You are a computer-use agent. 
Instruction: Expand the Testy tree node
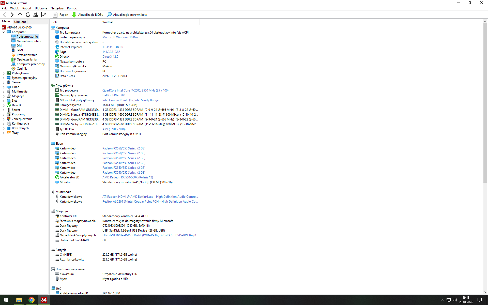tap(4, 133)
